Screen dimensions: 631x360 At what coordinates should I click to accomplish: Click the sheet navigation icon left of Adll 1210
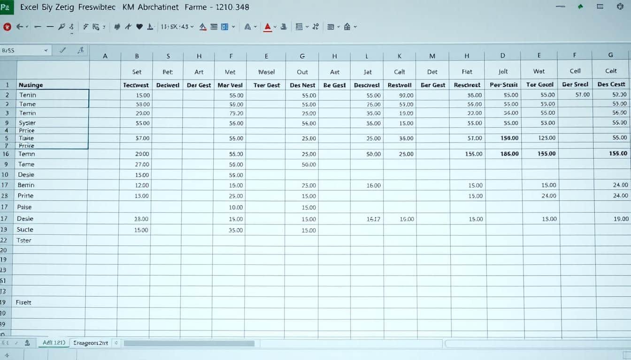click(27, 343)
